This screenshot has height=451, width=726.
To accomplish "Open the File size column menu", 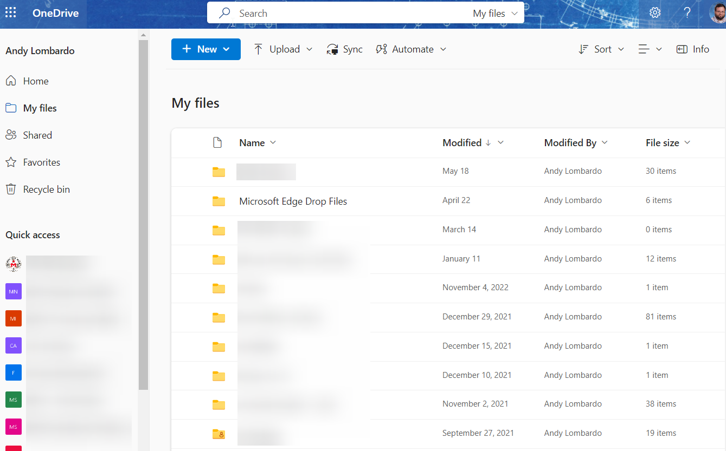I will 668,143.
